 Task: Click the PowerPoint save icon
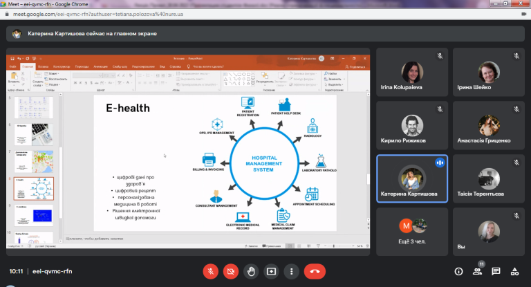(x=12, y=59)
